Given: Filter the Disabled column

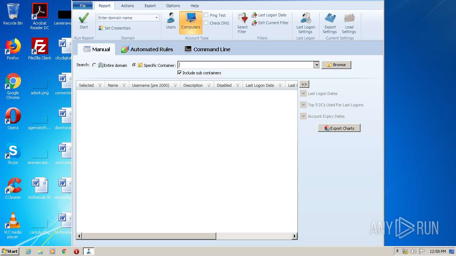Looking at the screenshot, I should pyautogui.click(x=238, y=85).
